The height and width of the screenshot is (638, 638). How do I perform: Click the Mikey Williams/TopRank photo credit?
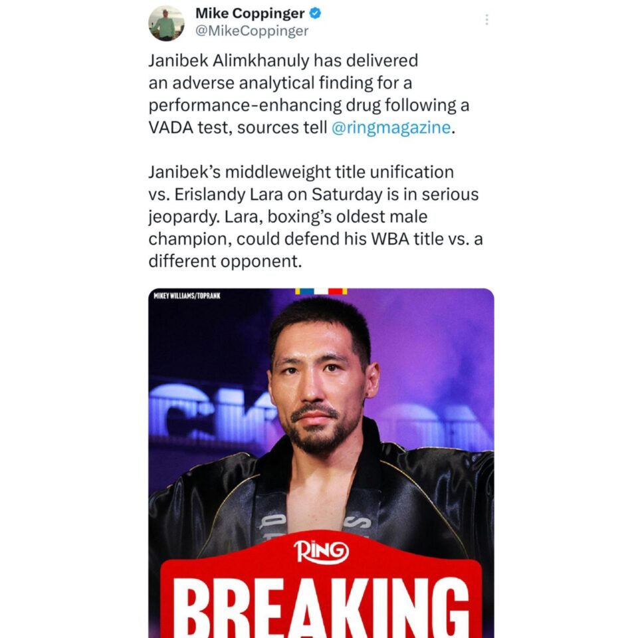coord(187,296)
